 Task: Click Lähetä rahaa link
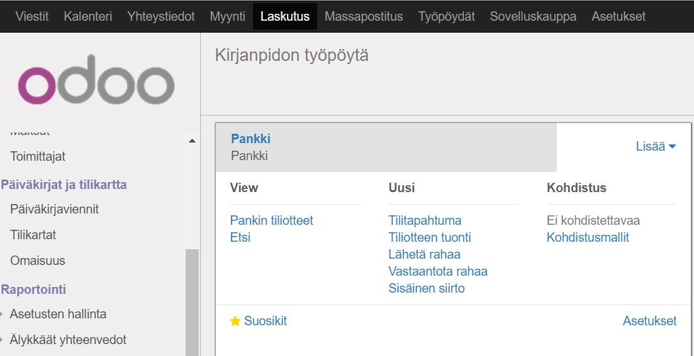[x=425, y=254]
